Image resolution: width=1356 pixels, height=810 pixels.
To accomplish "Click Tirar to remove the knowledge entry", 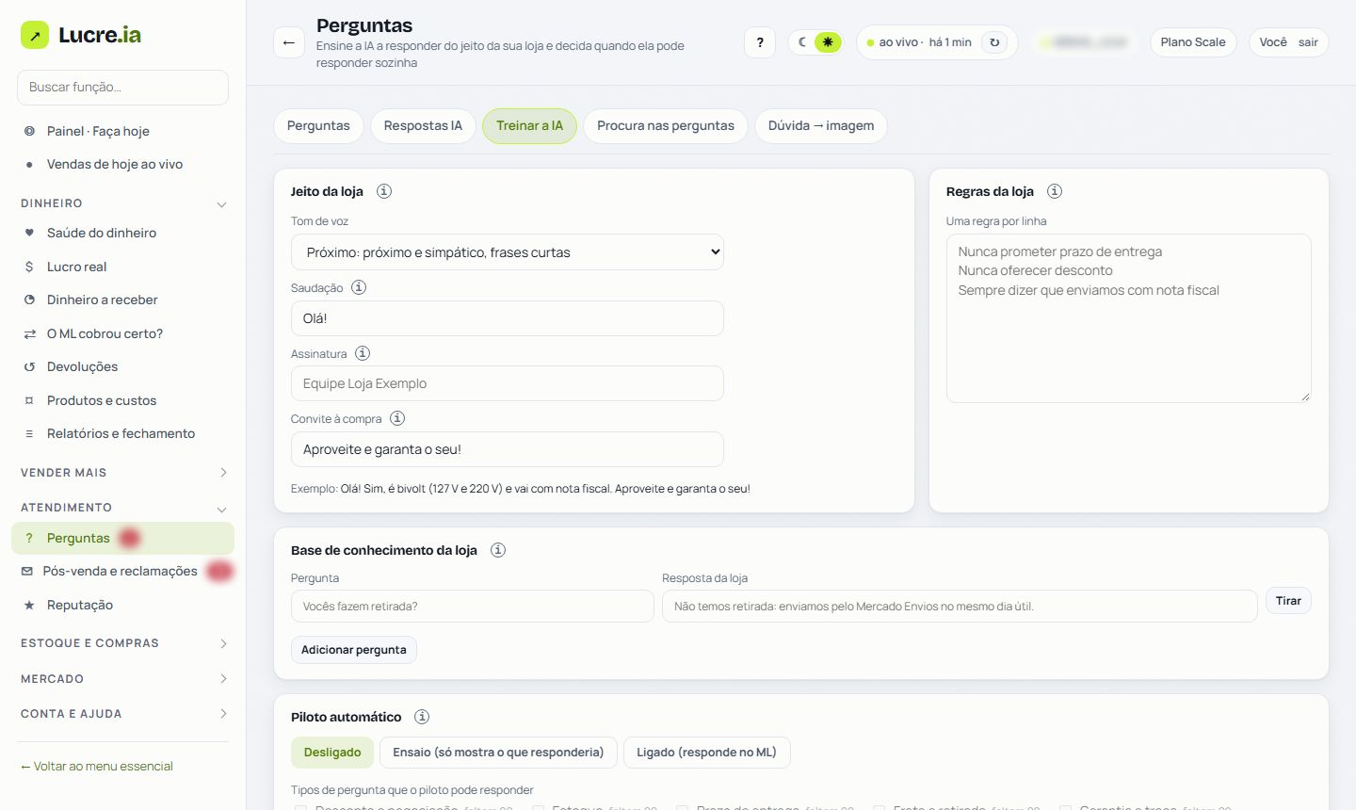I will pyautogui.click(x=1288, y=601).
